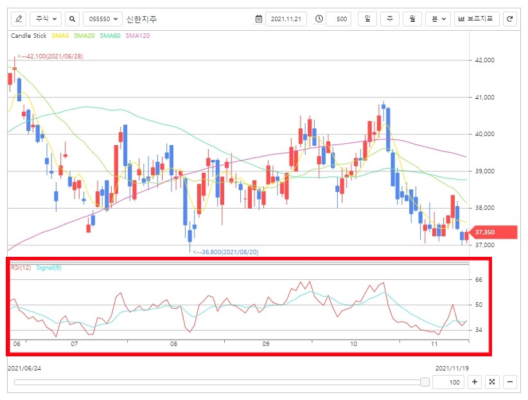Click the 2021.11.21 date field
Viewport: 528px width, 400px height.
point(286,19)
